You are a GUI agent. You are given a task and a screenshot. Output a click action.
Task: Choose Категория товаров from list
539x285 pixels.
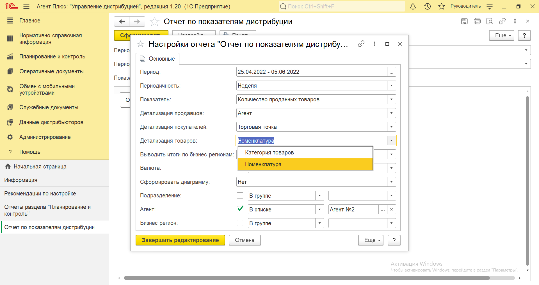305,152
